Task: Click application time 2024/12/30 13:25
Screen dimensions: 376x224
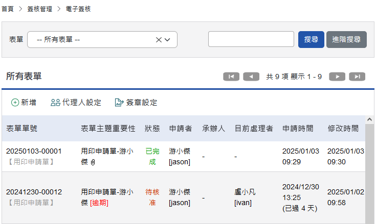Action: coord(301,192)
